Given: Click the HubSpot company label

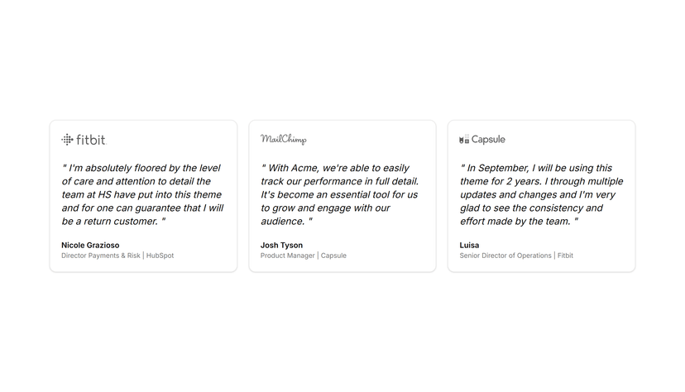Looking at the screenshot, I should click(160, 256).
